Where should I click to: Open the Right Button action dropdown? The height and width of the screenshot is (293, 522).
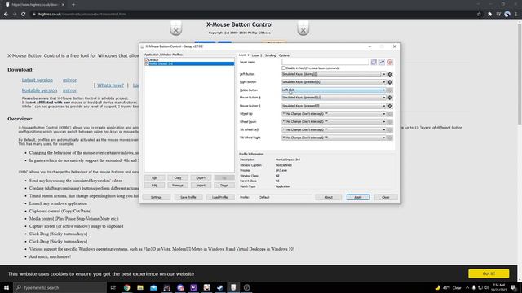tap(334, 82)
